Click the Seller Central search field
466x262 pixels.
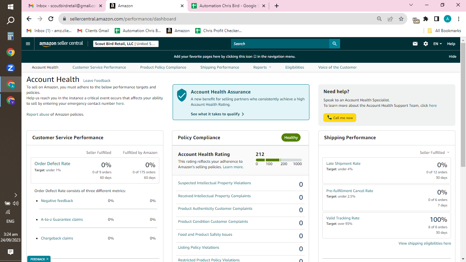tap(280, 44)
